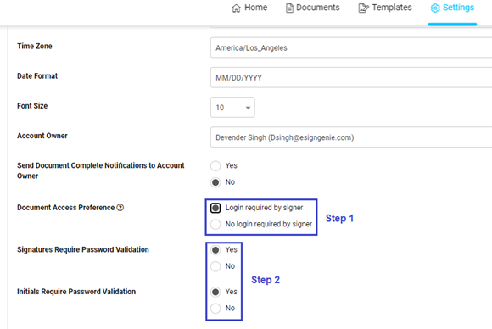Select No for initials password validation
Image resolution: width=492 pixels, height=329 pixels.
[x=215, y=309]
